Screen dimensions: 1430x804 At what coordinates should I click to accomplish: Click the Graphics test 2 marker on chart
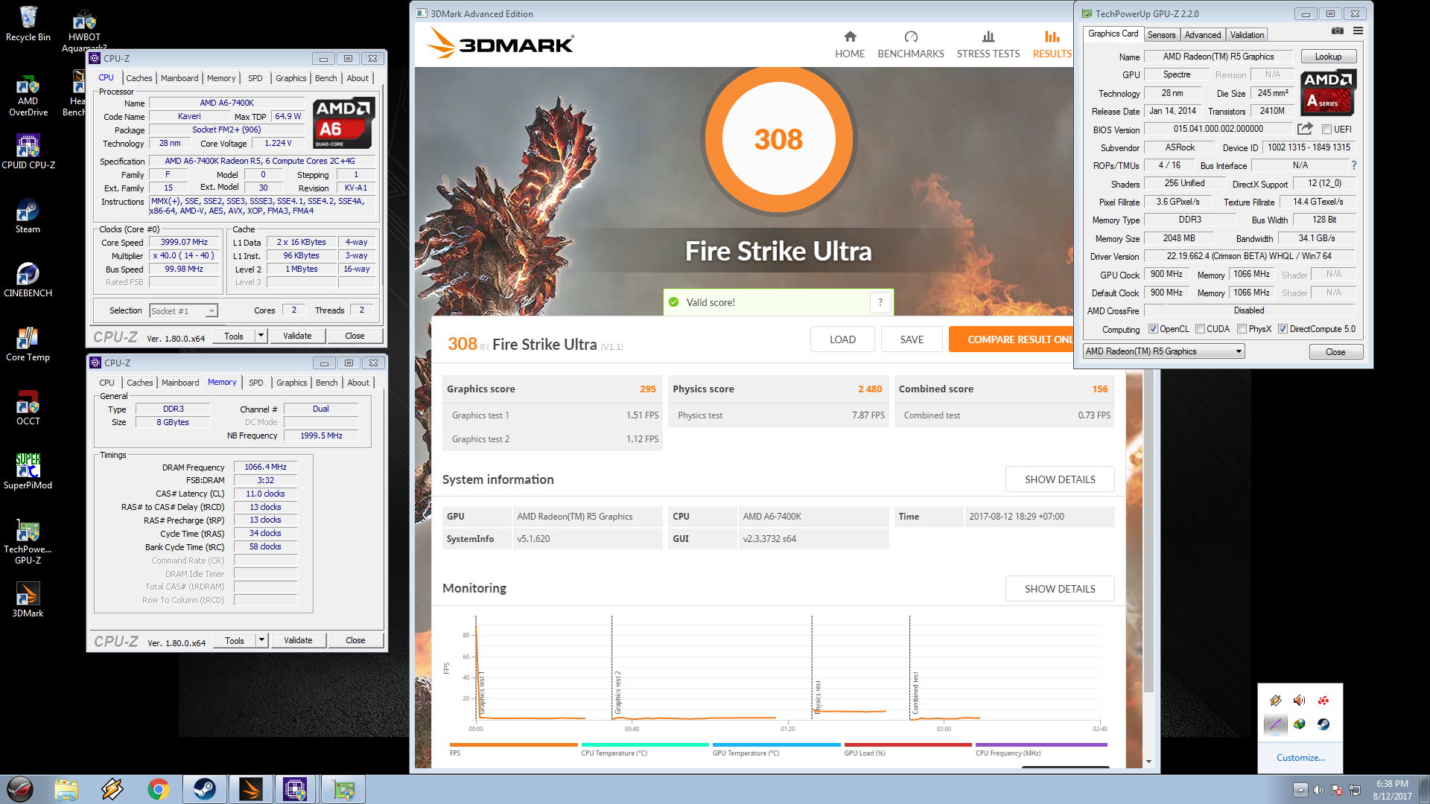pos(617,692)
